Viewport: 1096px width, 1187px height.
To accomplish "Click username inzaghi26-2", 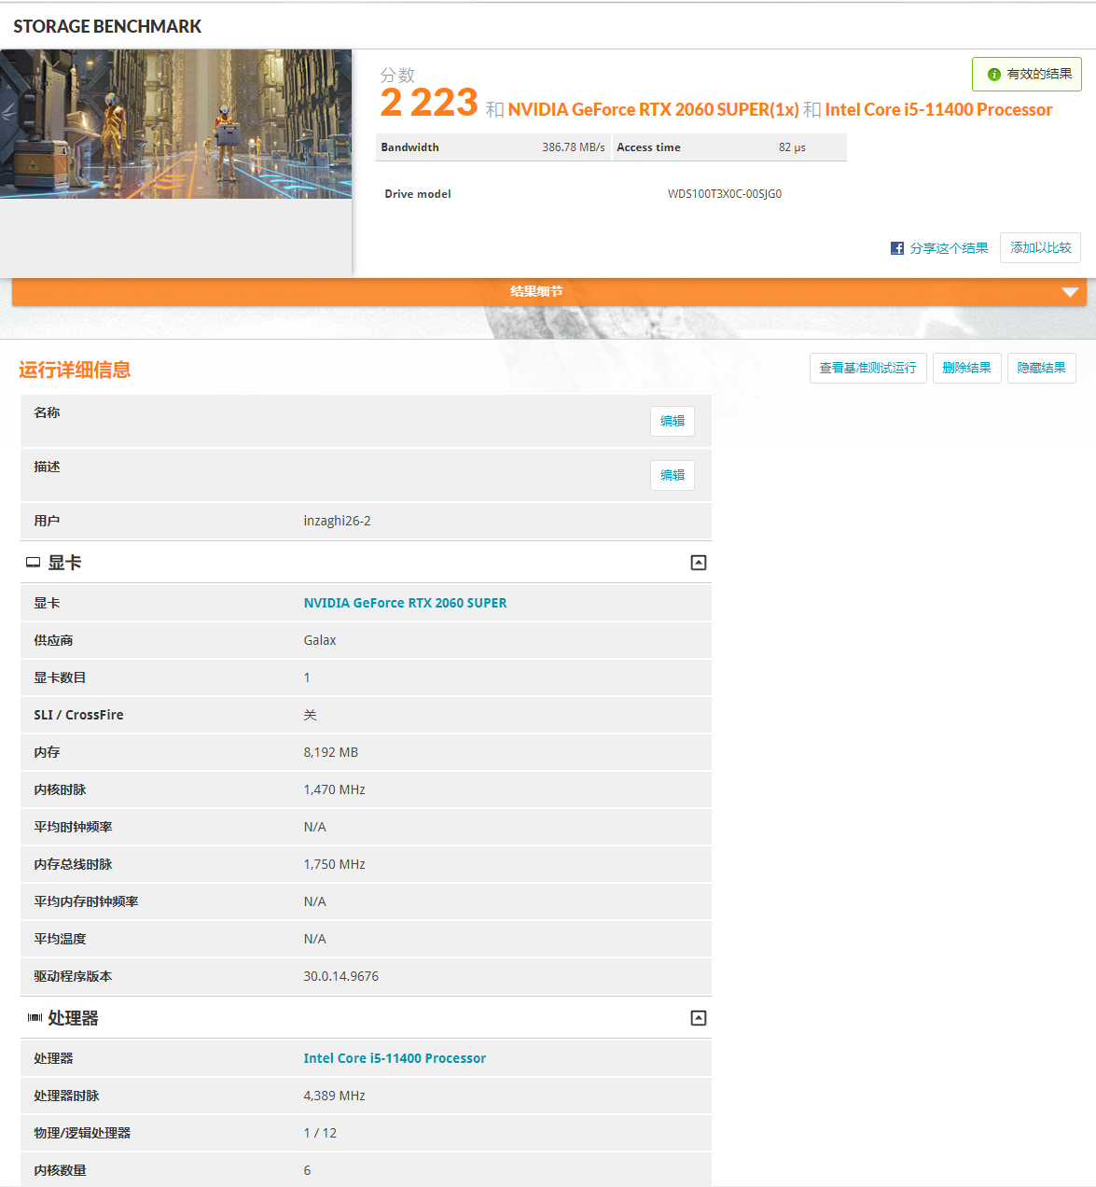I will [337, 521].
